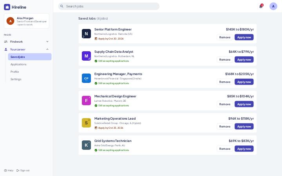Screen dimensions: 282x176
Task: Open Settings in the sidebar
Action: tap(30, 79)
